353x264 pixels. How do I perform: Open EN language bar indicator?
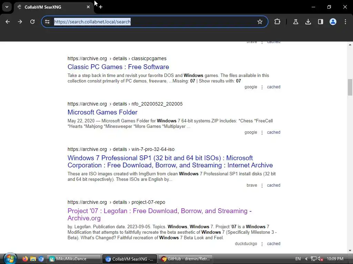298,259
